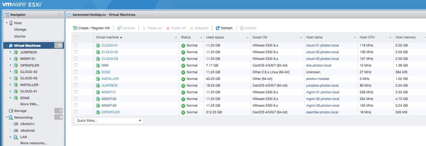This screenshot has width=426, height=146.
Task: Collapse the Host tree node
Action: [x=7, y=23]
